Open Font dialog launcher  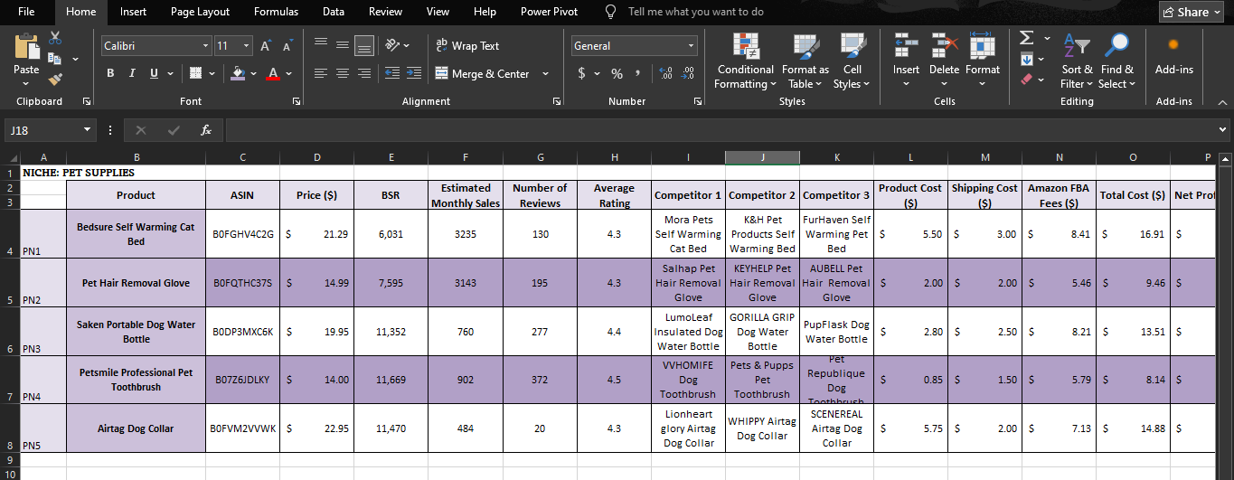[297, 102]
